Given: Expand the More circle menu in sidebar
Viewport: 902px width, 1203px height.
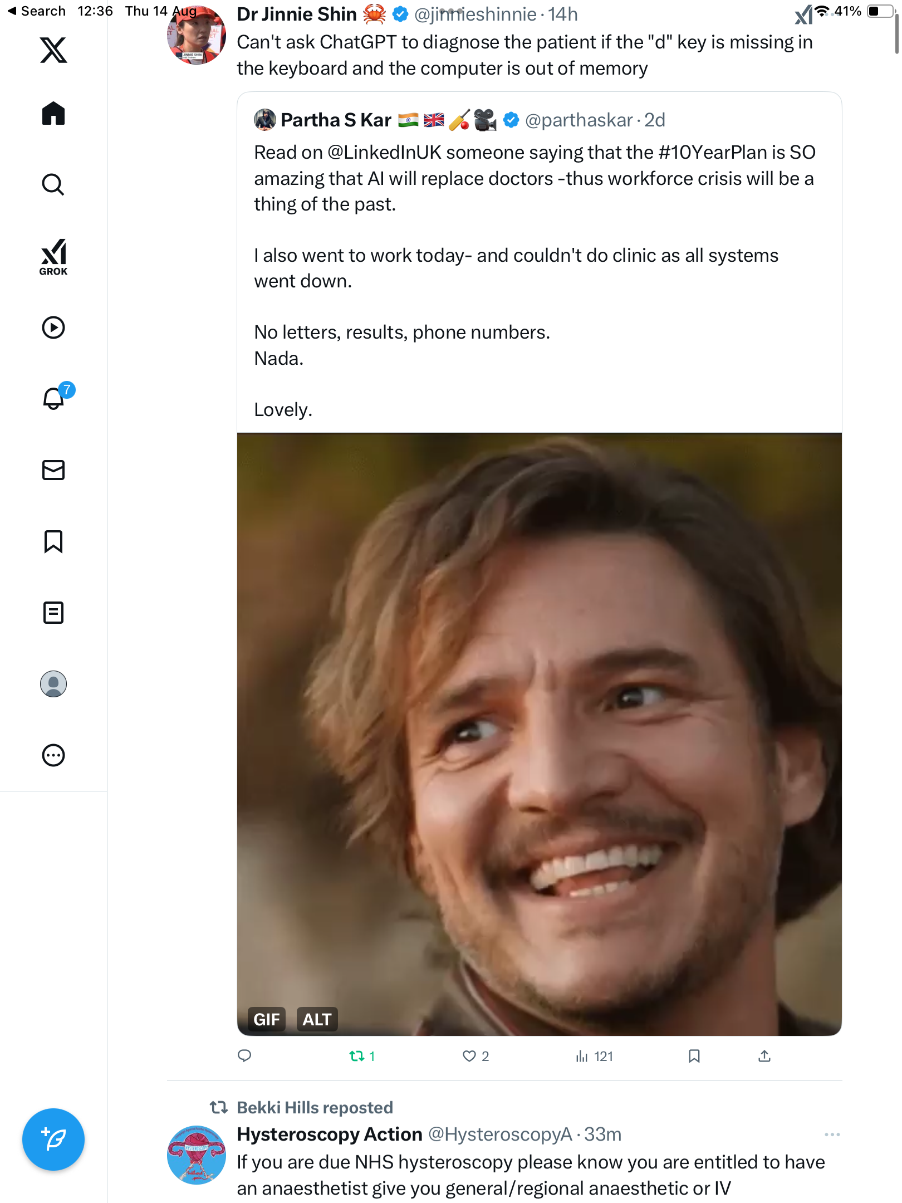Looking at the screenshot, I should tap(53, 755).
